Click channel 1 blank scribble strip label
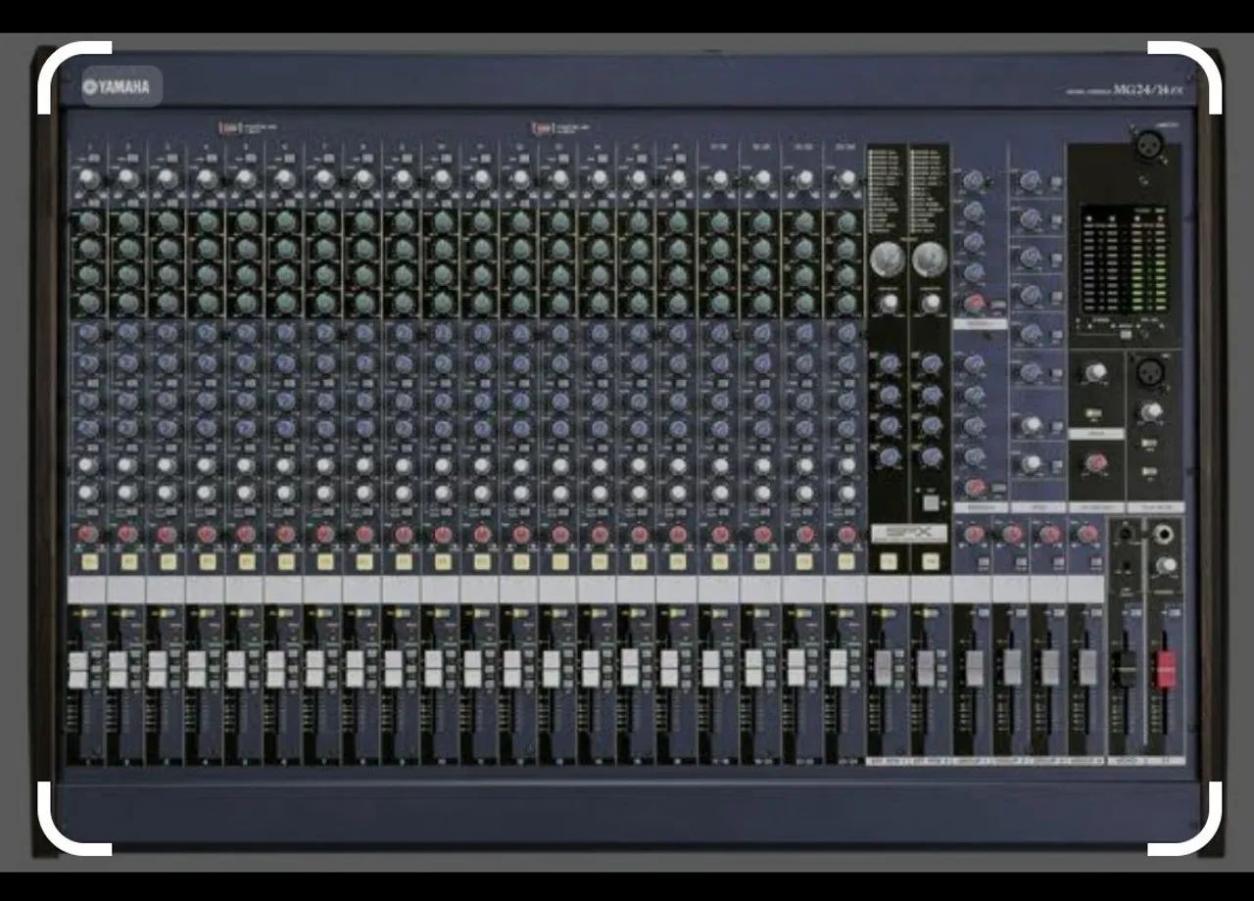Screen dimensions: 1254x901 [86, 590]
